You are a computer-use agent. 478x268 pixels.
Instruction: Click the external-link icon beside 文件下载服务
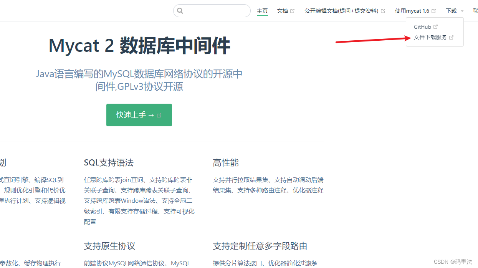tap(452, 37)
